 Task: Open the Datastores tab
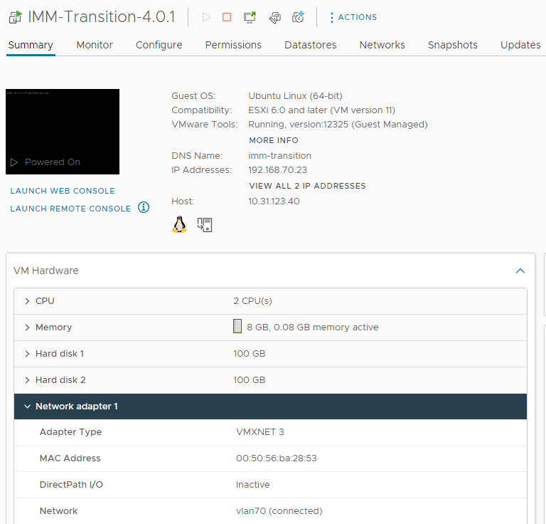click(x=310, y=45)
